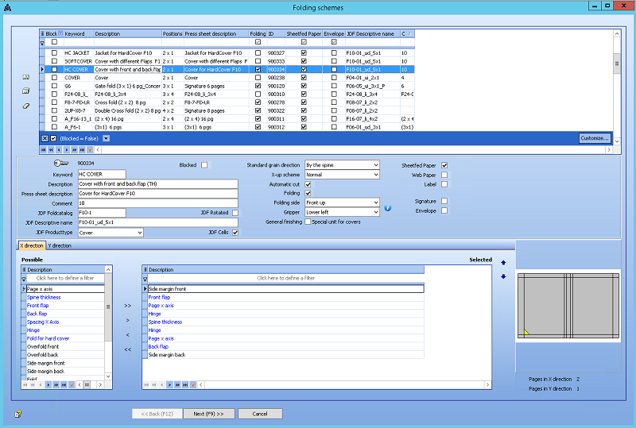Click the Customize... button
This screenshot has width=636, height=428.
[594, 138]
